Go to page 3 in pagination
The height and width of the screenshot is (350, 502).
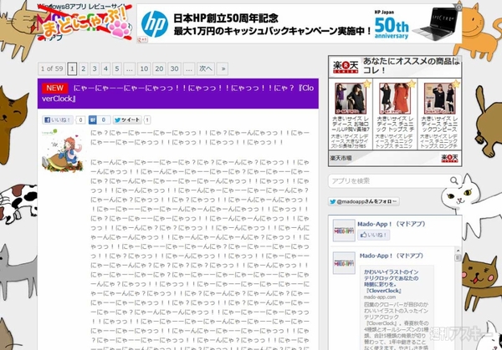(95, 68)
